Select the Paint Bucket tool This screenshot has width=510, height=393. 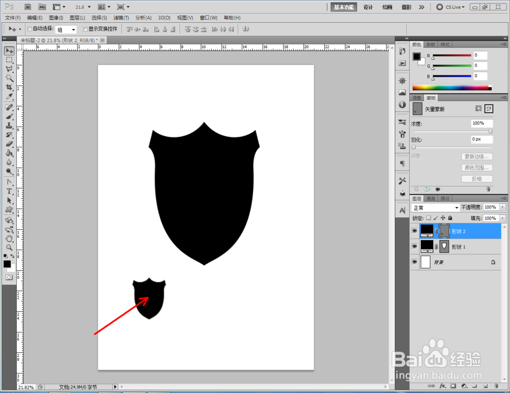click(x=9, y=153)
